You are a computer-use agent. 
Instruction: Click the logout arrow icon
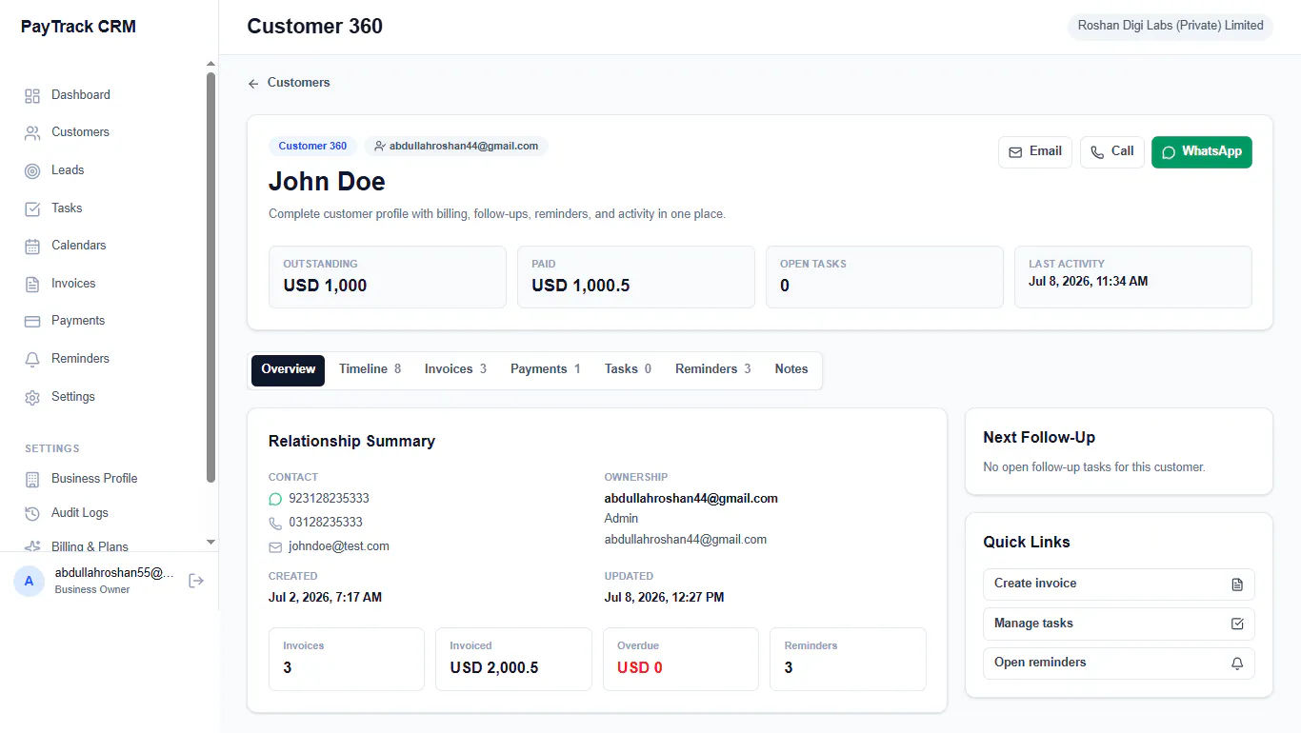click(x=196, y=581)
